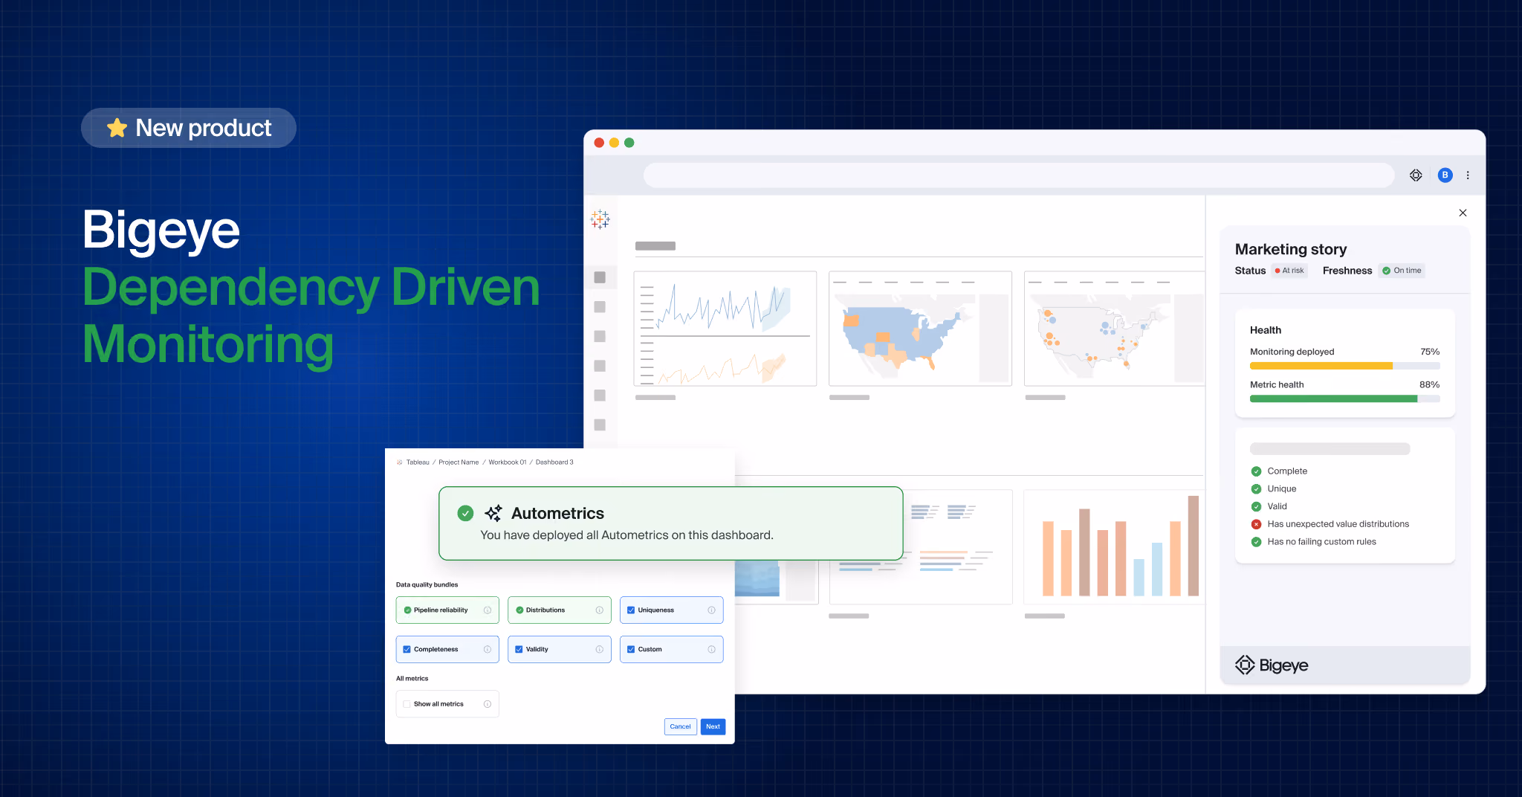
Task: Click the star icon in New product badge
Action: pyautogui.click(x=117, y=128)
